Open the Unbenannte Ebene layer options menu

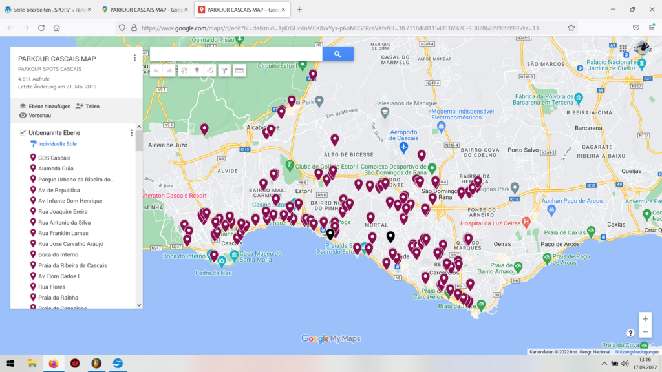[x=132, y=133]
